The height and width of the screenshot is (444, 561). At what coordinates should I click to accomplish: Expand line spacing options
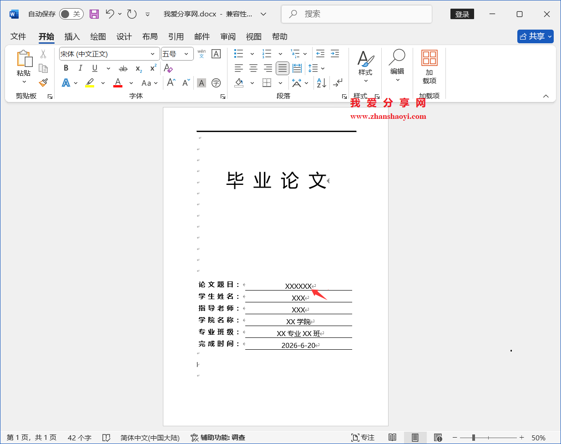[x=323, y=68]
